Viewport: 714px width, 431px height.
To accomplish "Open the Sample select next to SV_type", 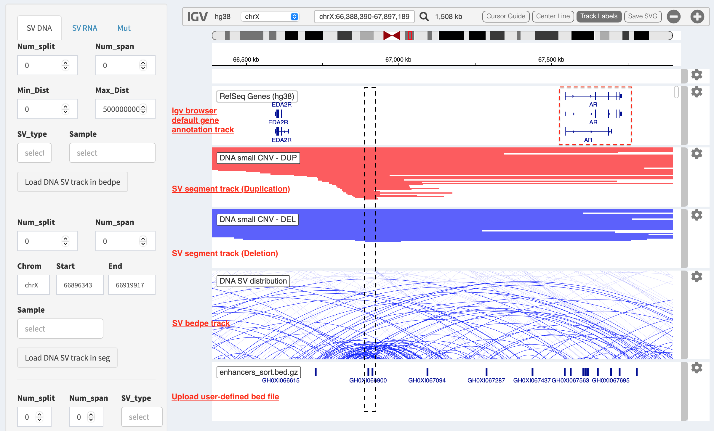I will pyautogui.click(x=112, y=153).
